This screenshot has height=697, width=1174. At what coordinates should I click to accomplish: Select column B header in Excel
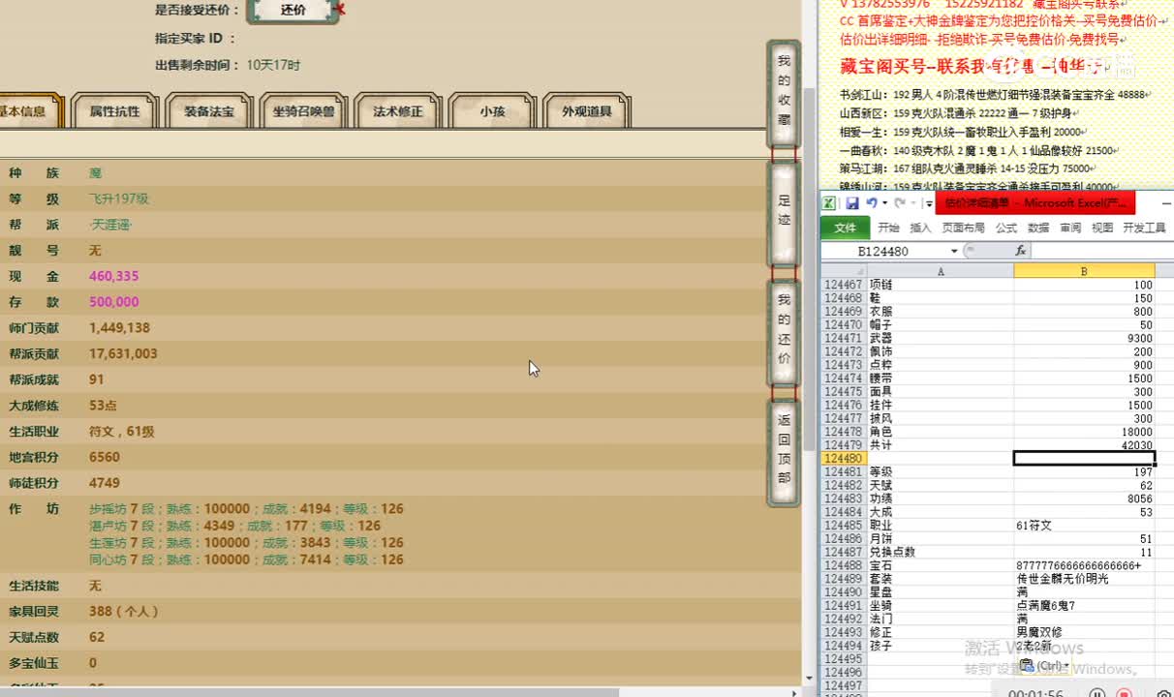coord(1084,271)
